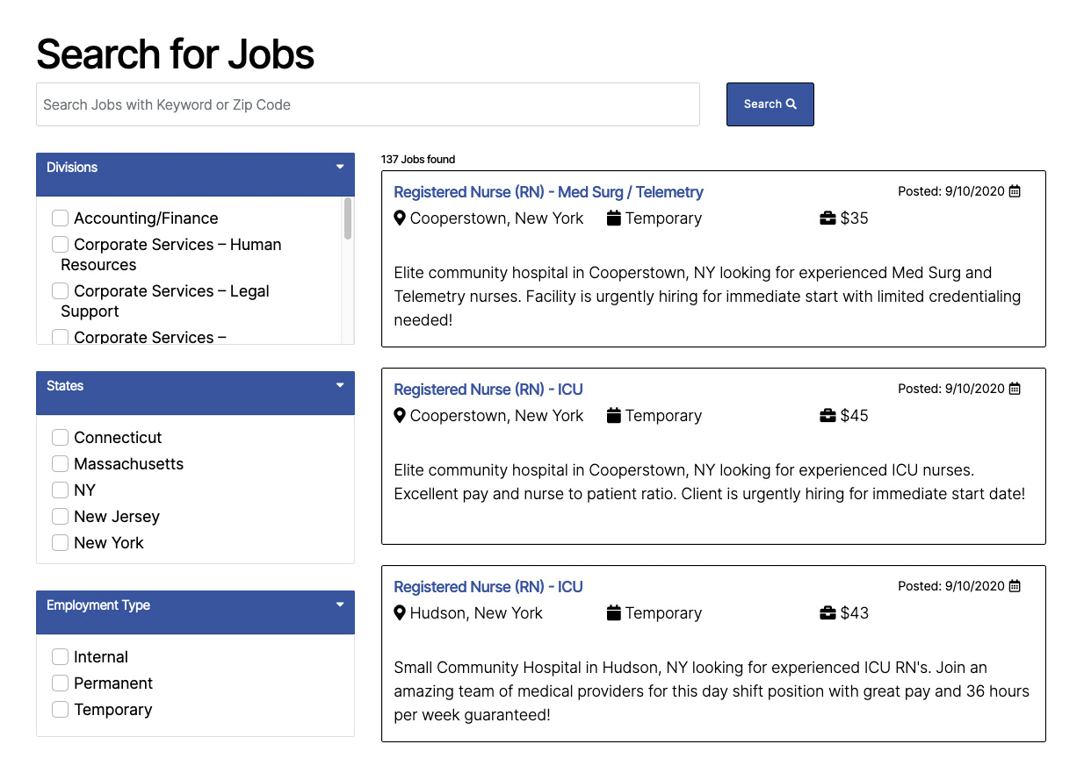
Task: Check the Temporary employment type box
Action: pos(60,709)
